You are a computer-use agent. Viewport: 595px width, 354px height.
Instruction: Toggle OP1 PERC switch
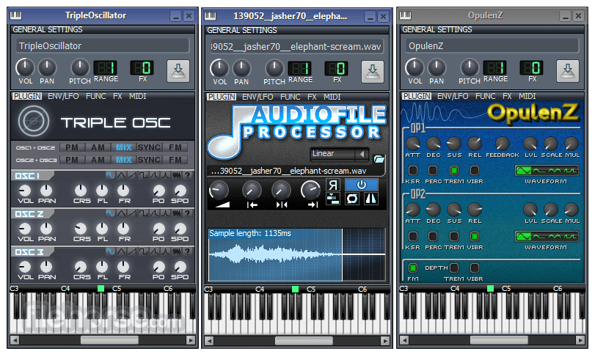pos(433,170)
